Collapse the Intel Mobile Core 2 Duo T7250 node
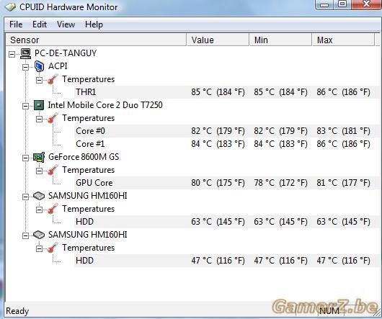The width and height of the screenshot is (382, 319). tap(25, 106)
